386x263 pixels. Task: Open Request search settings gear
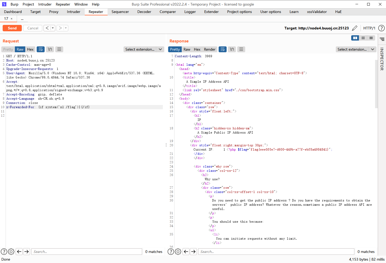pyautogui.click(x=11, y=252)
